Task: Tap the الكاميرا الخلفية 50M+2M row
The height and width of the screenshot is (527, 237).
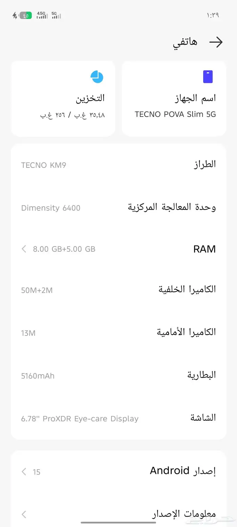Action: 118,290
